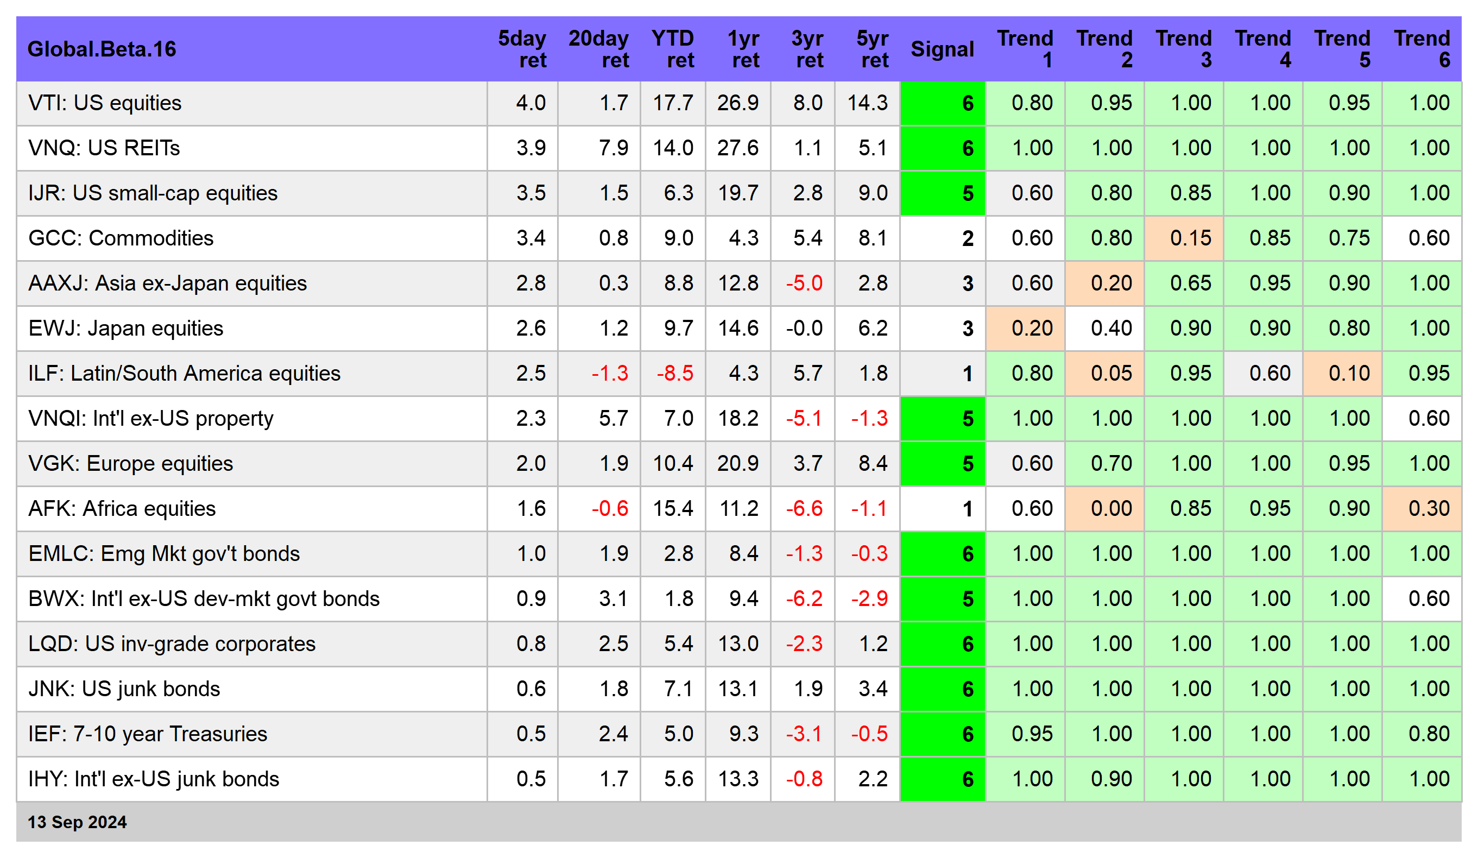Select LQD: US inv-grade corporates label
The image size is (1478, 858).
(171, 644)
